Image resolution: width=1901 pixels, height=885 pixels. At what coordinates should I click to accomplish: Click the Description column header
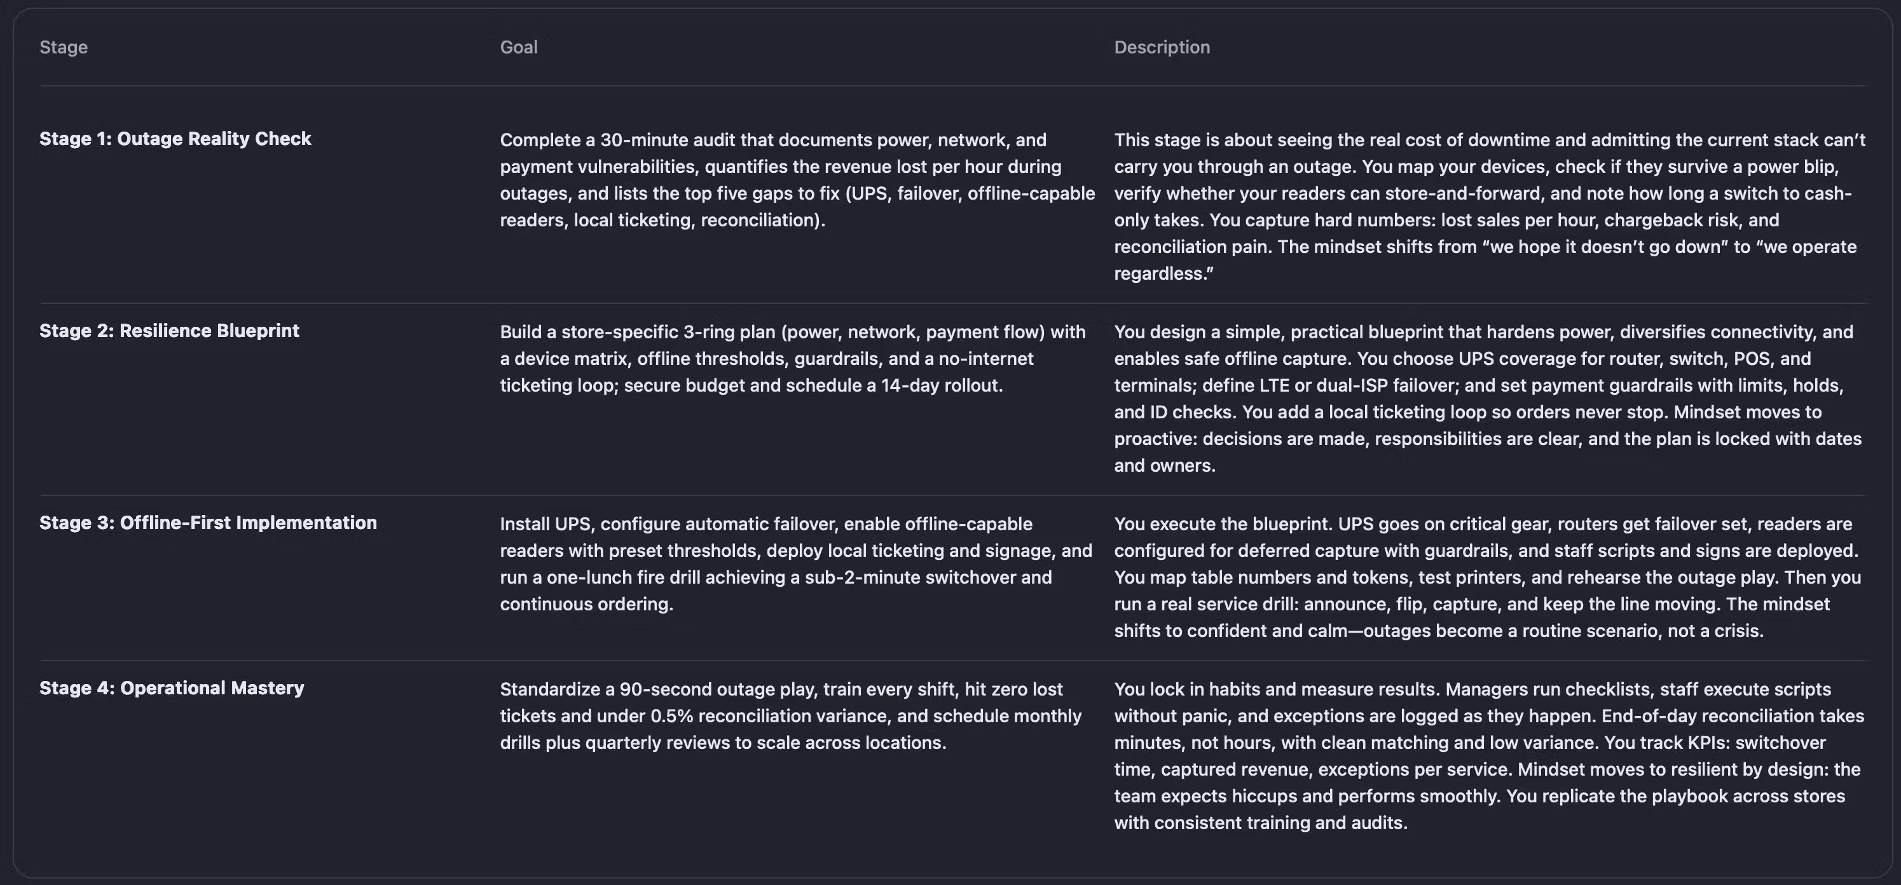pos(1162,47)
